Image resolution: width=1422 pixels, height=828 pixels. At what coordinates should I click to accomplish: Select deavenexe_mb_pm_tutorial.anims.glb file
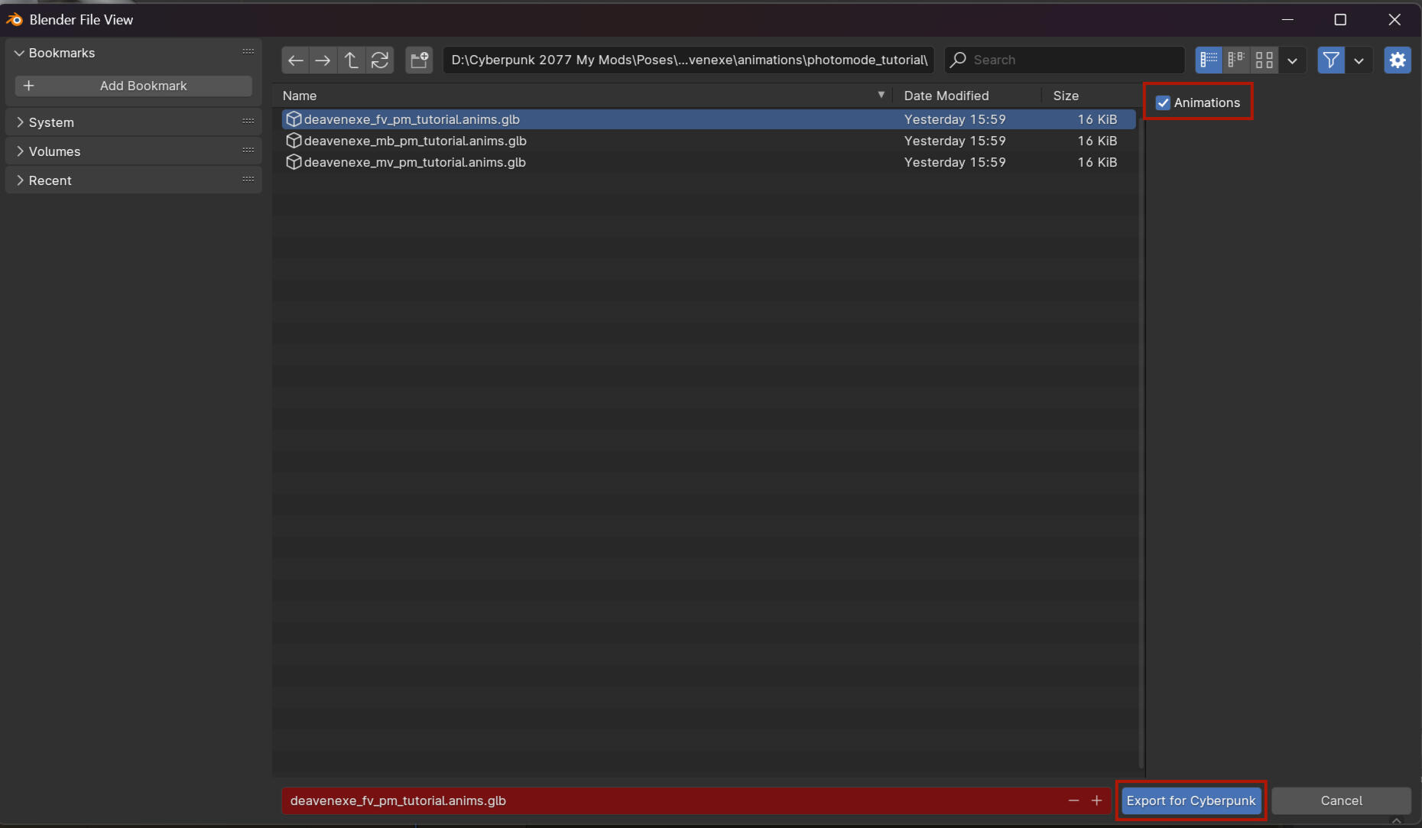415,141
